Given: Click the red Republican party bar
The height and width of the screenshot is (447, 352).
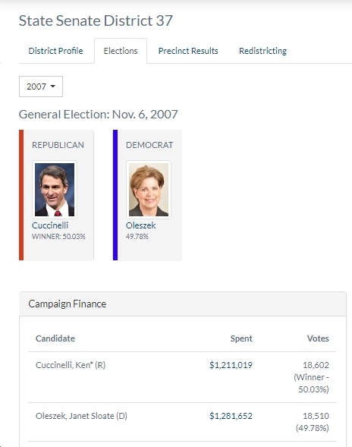Looking at the screenshot, I should (x=21, y=195).
